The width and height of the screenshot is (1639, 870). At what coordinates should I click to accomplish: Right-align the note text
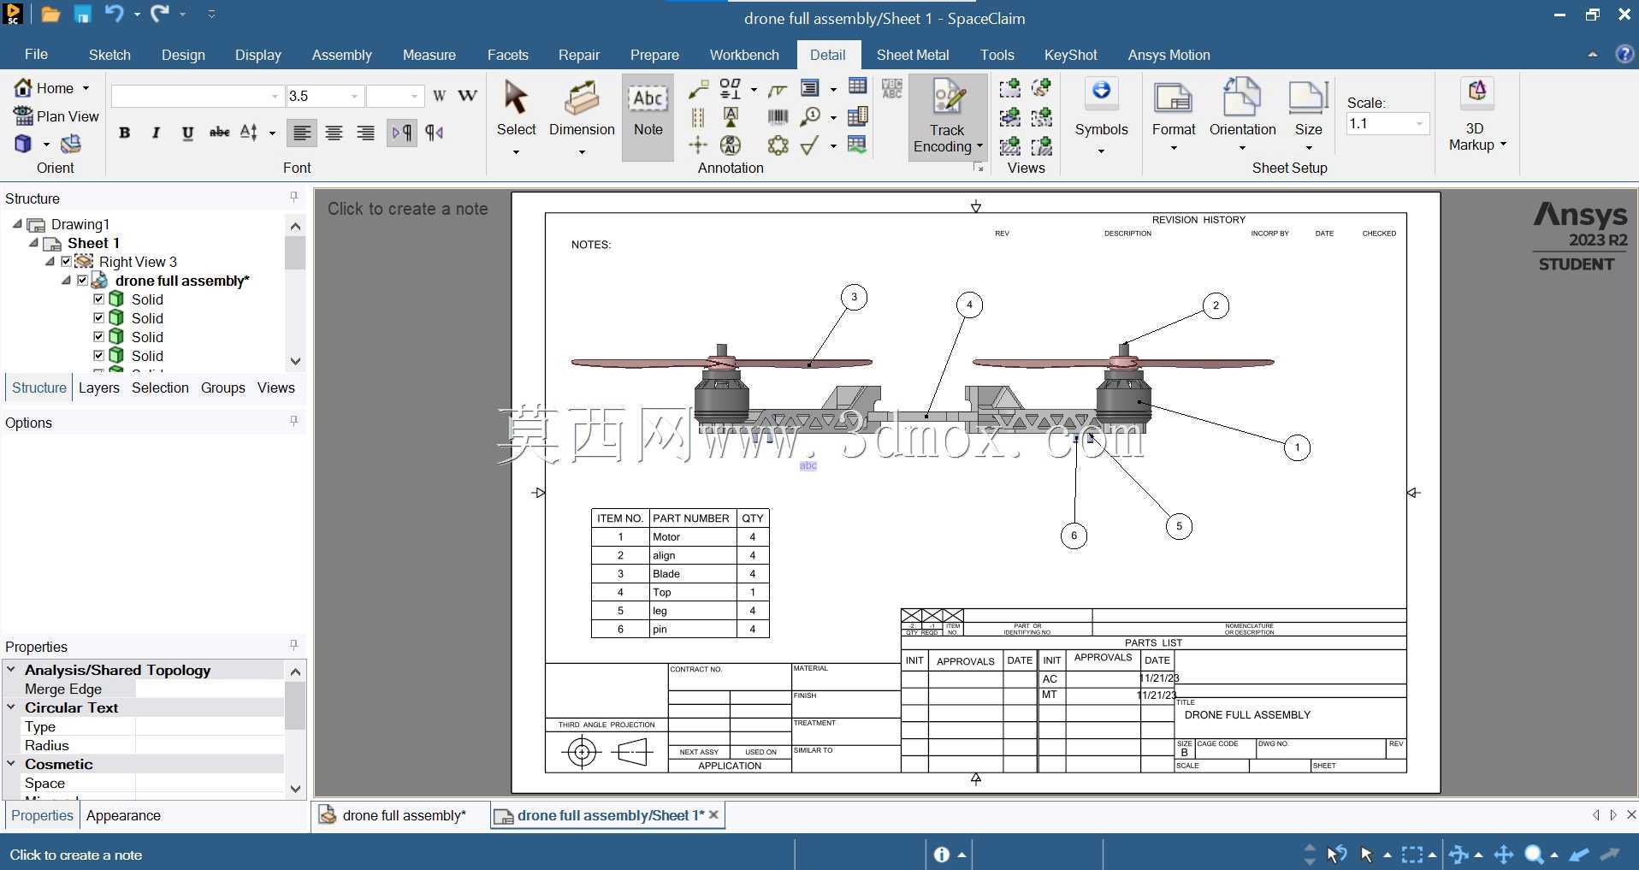pyautogui.click(x=365, y=133)
